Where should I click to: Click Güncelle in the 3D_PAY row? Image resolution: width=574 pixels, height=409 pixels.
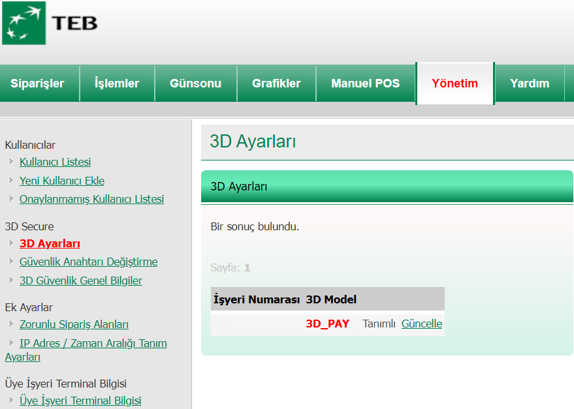pos(422,324)
